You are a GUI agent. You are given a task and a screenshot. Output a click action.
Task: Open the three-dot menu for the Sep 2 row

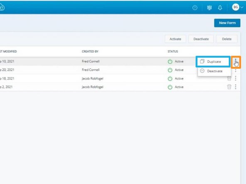point(236,87)
